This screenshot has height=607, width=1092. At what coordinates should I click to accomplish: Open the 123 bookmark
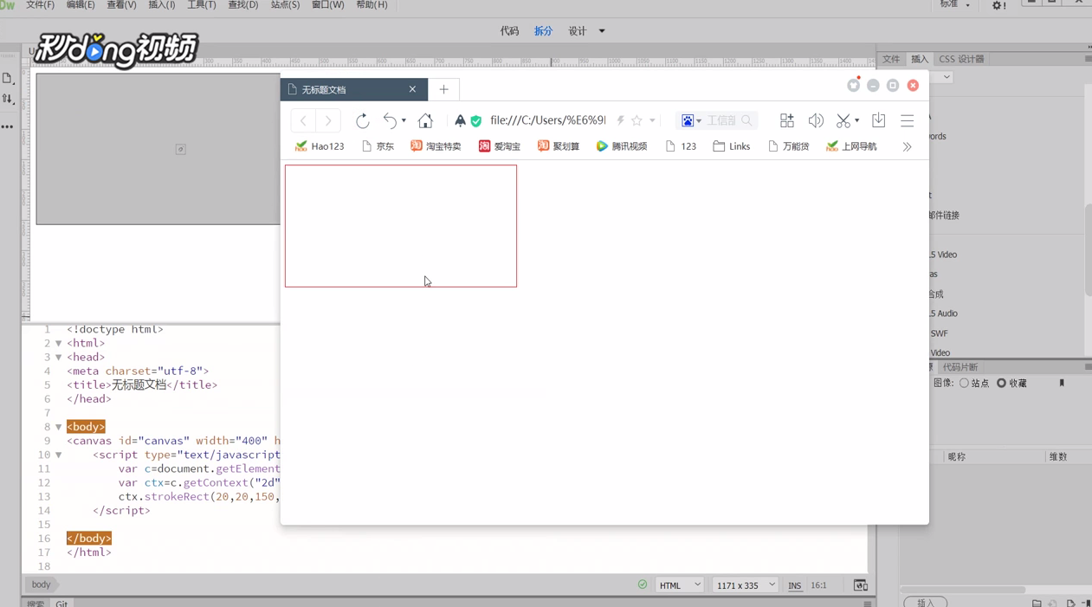[681, 146]
